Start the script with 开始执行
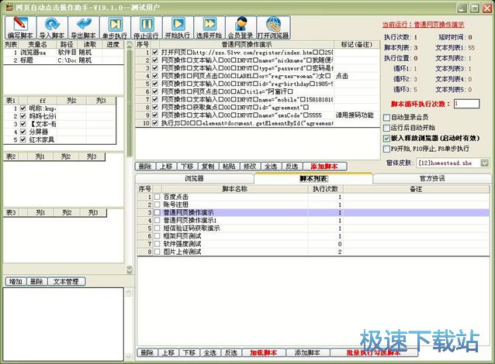 coord(179,27)
